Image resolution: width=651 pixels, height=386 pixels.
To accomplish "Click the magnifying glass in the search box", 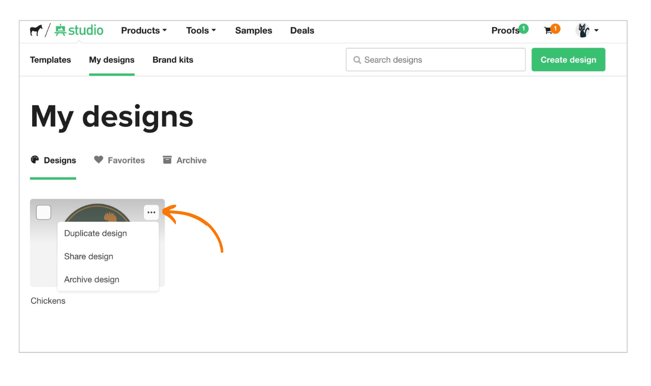I will click(x=357, y=59).
